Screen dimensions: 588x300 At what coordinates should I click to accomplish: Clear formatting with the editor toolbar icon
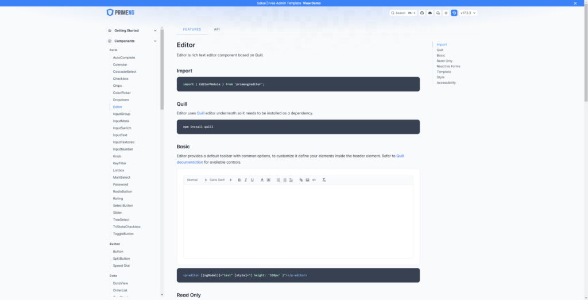[324, 180]
